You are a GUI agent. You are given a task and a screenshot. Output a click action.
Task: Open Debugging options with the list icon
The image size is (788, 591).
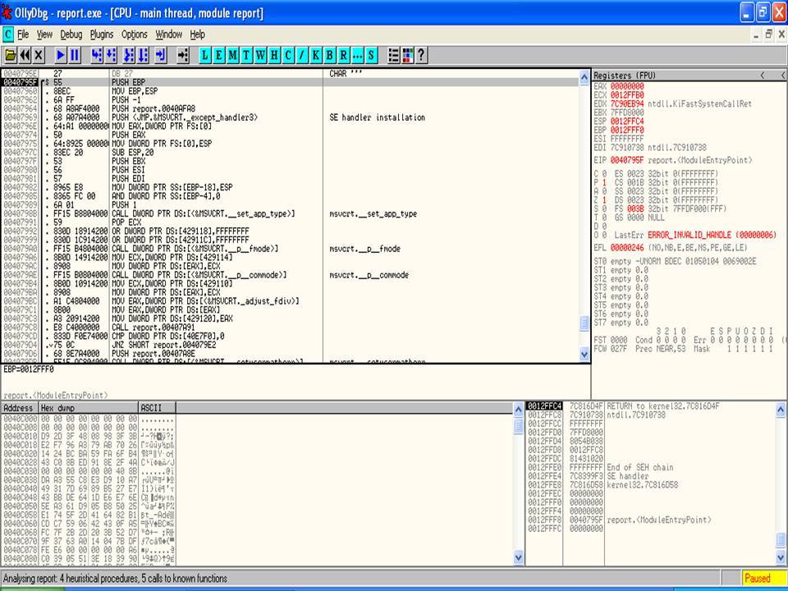point(393,55)
